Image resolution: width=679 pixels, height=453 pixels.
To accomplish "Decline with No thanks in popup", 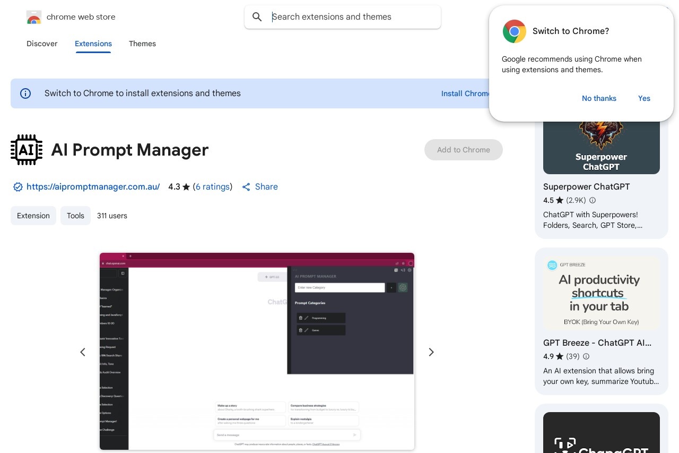I will (x=599, y=98).
